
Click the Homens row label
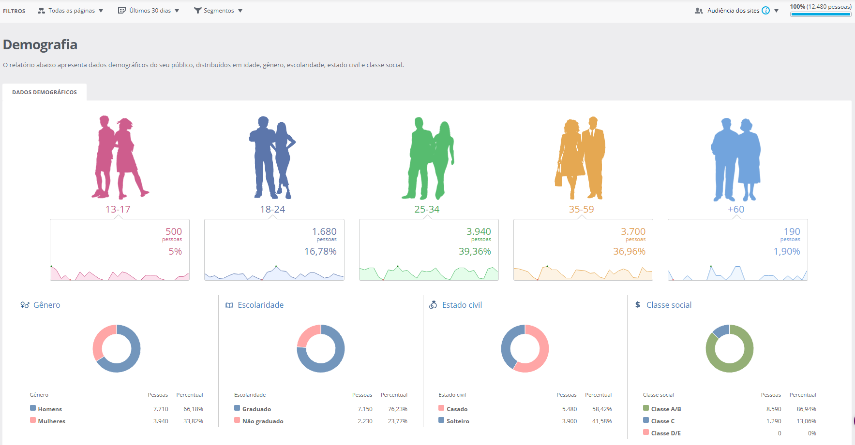tap(50, 409)
